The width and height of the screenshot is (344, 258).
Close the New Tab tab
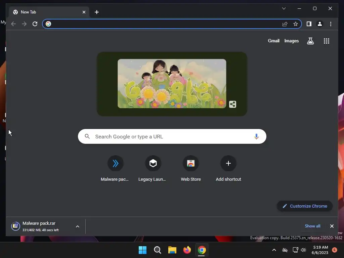pos(84,12)
